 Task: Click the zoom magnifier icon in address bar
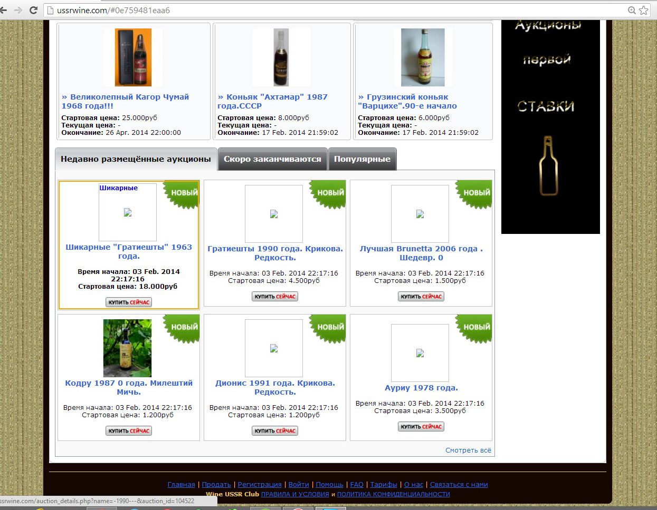(632, 10)
